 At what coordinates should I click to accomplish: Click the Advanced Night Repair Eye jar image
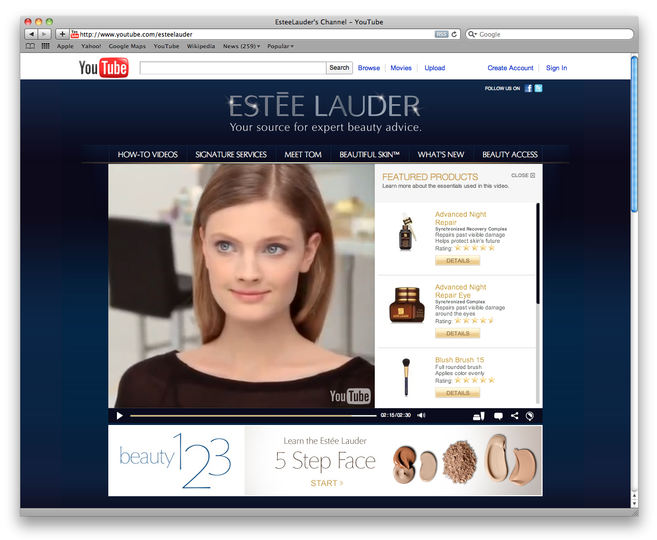click(407, 305)
